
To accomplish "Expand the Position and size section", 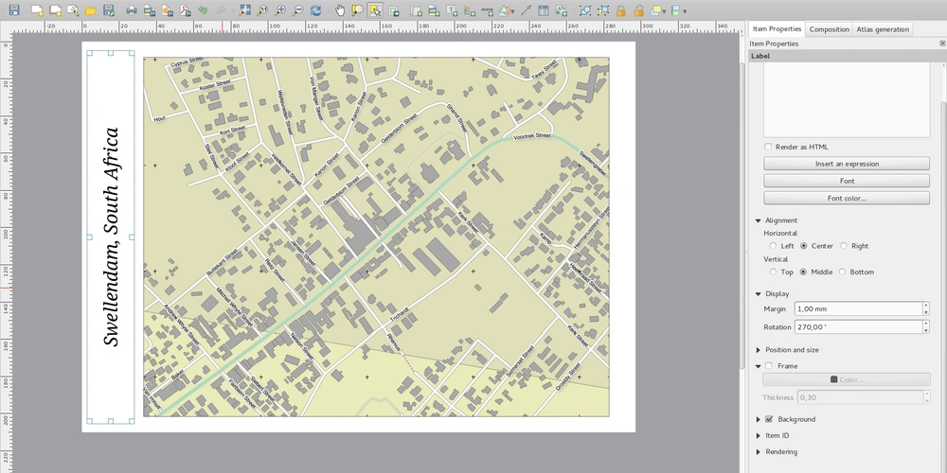I will point(758,350).
